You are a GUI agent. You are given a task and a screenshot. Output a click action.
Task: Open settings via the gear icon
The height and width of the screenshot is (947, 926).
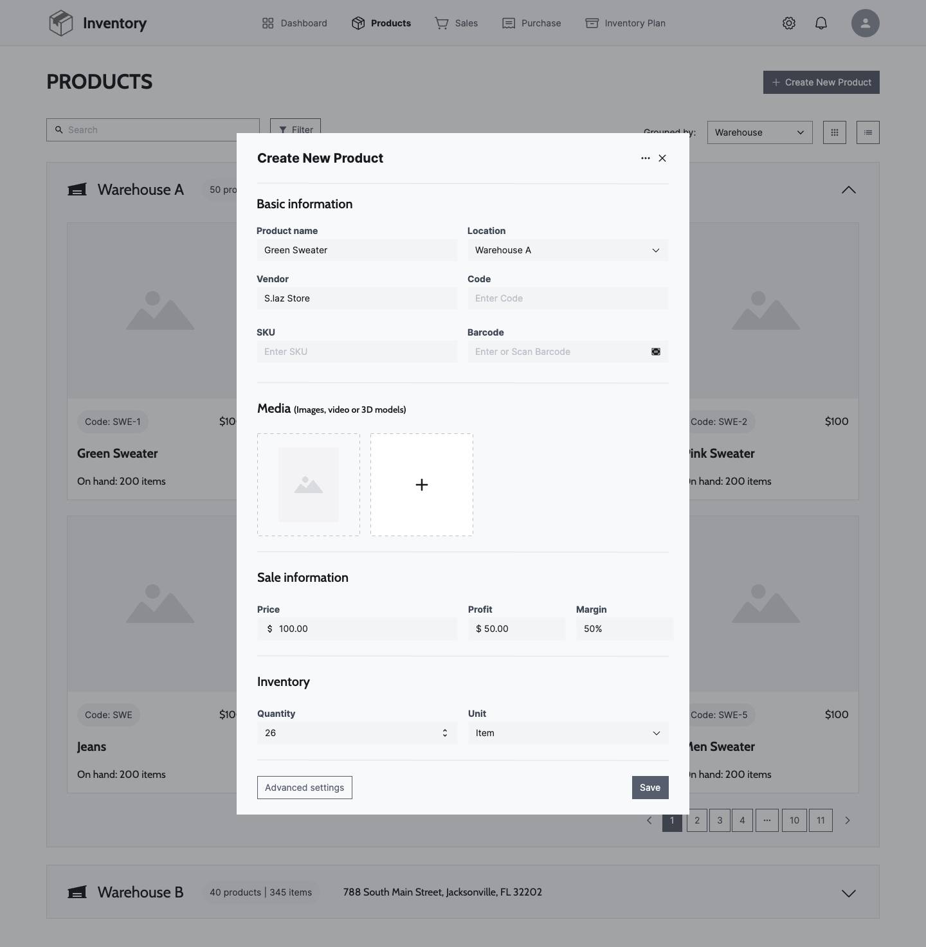click(x=789, y=23)
